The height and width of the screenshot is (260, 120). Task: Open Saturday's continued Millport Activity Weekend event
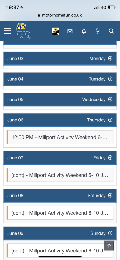pyautogui.click(x=60, y=213)
